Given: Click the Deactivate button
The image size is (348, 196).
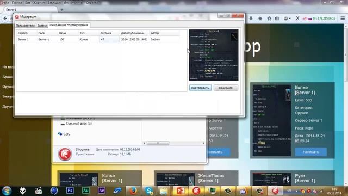Looking at the screenshot, I should [226, 88].
